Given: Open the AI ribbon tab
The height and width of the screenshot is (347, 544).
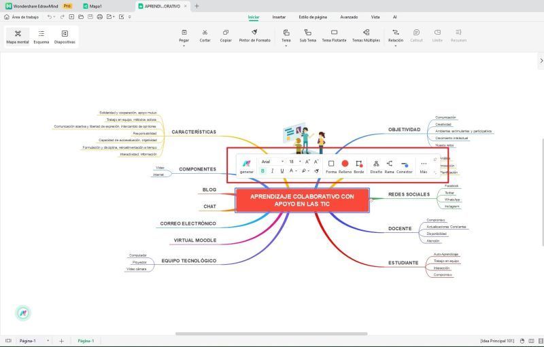Looking at the screenshot, I should (395, 17).
